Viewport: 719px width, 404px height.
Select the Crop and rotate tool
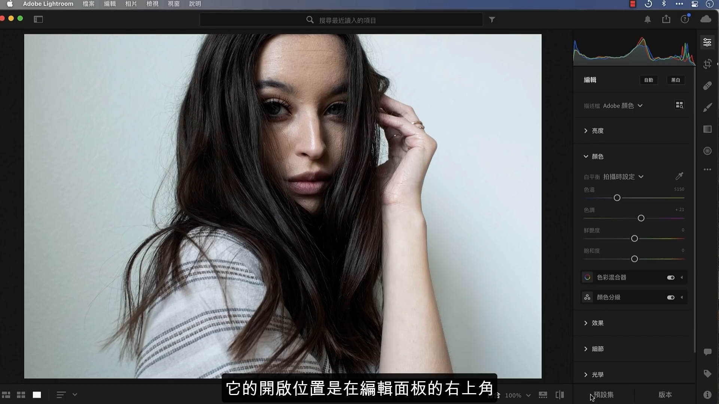(707, 64)
